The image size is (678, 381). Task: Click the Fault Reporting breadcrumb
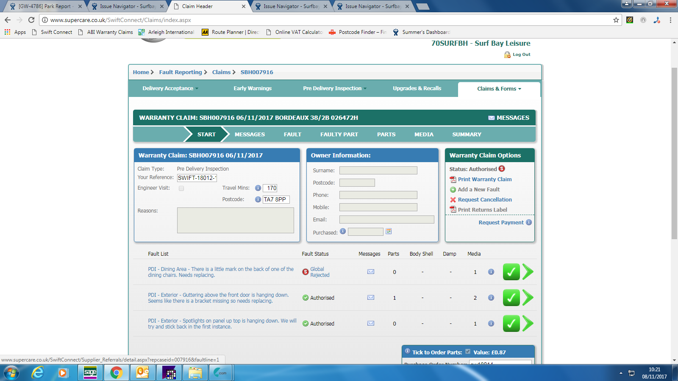(181, 72)
